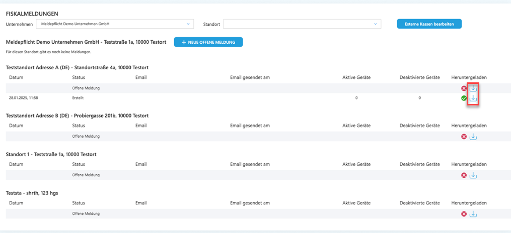Expand the Standort list using its chevron arrow

(x=376, y=24)
